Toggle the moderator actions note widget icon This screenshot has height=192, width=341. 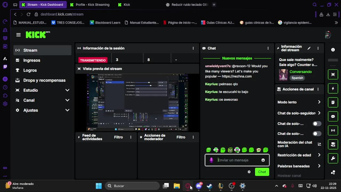click(333, 102)
